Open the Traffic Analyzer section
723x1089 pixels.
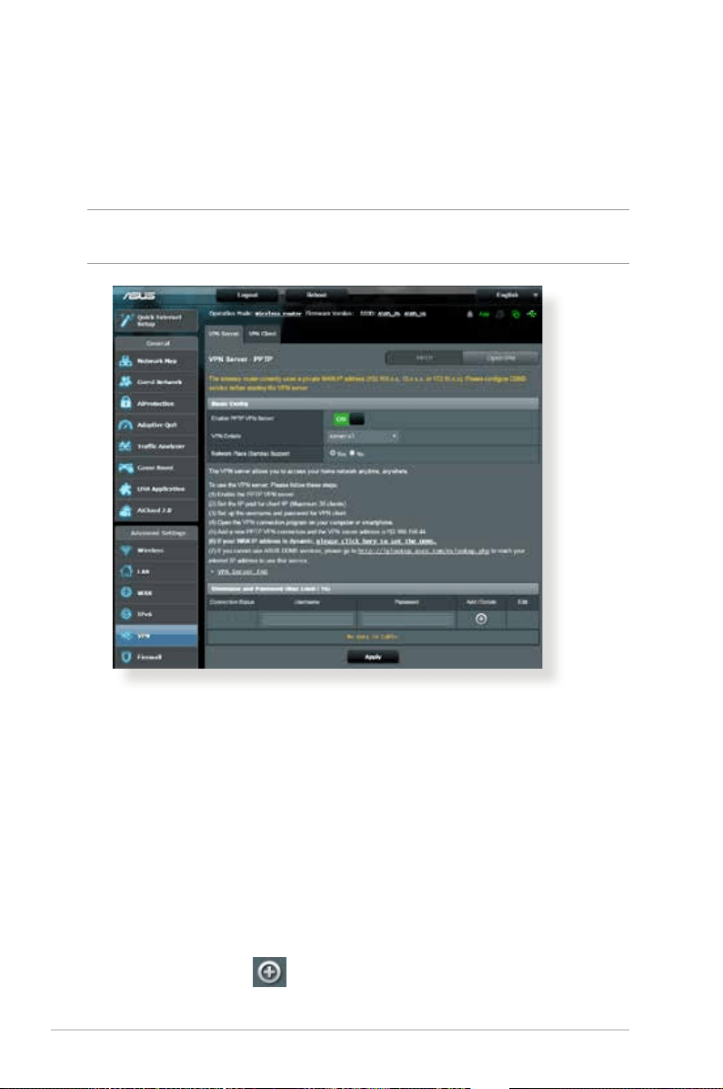click(156, 447)
